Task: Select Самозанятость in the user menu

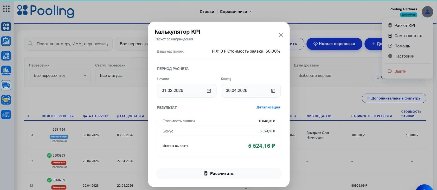Action: [x=409, y=36]
